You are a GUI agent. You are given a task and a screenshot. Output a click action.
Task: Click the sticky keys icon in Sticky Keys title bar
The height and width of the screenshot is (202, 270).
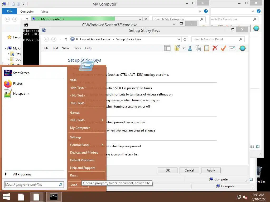pyautogui.click(x=44, y=30)
